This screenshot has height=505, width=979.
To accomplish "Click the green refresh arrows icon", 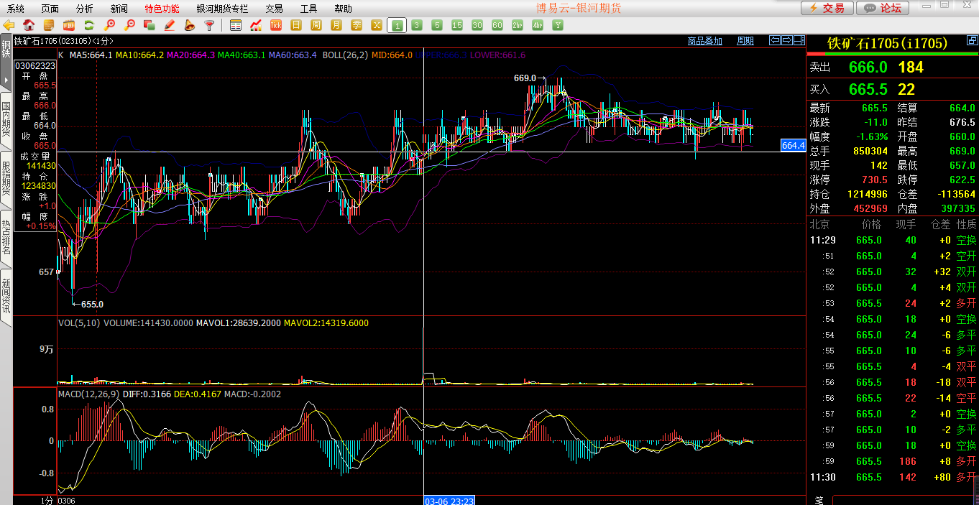I will (89, 25).
